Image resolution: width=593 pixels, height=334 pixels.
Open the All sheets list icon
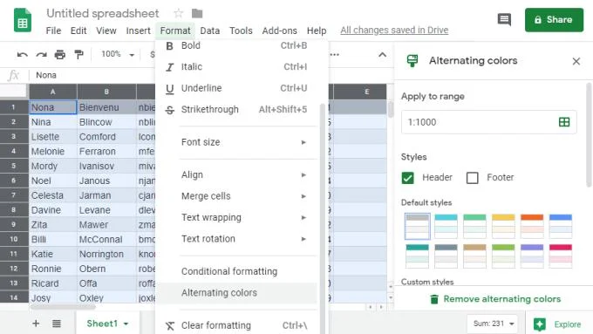(57, 324)
